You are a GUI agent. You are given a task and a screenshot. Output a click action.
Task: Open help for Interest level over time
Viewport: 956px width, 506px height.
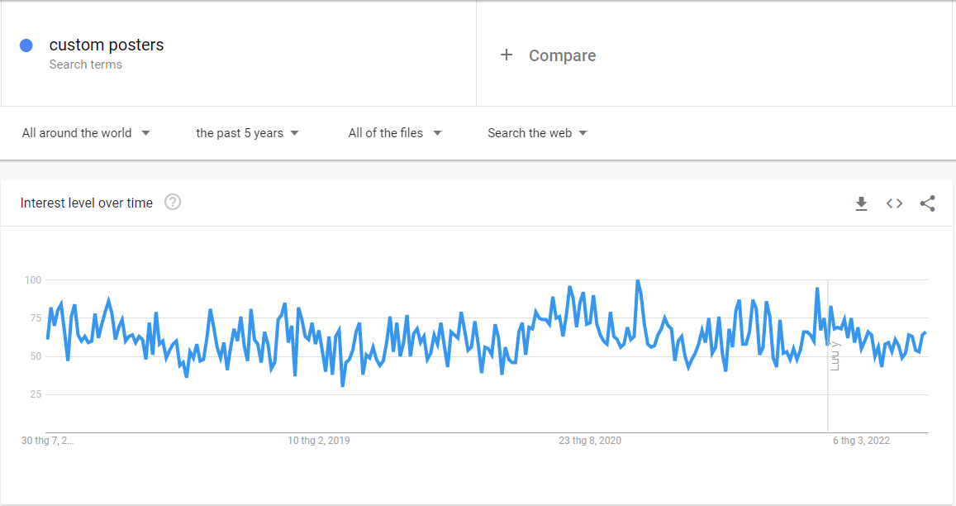tap(173, 203)
